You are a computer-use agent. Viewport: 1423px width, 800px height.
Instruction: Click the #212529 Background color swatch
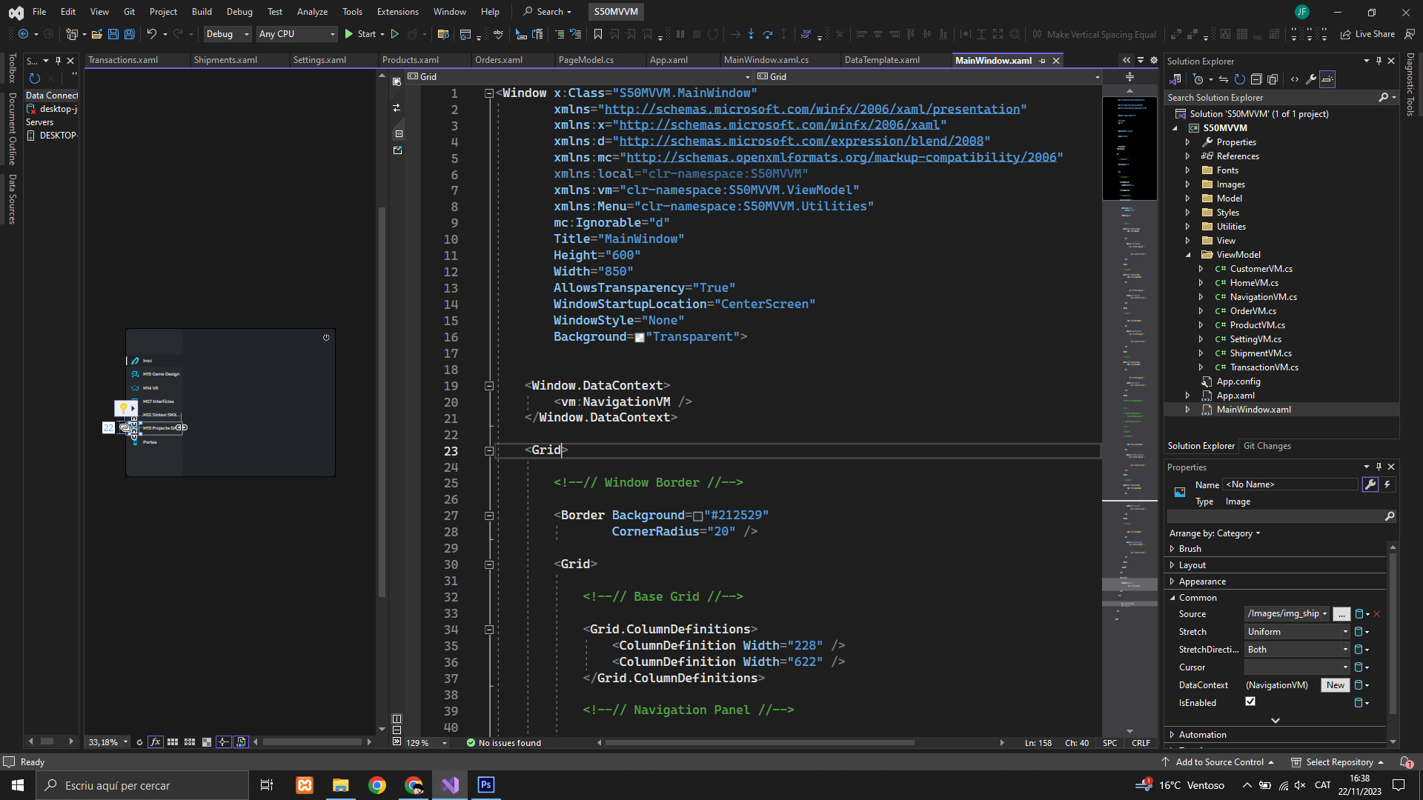(697, 516)
